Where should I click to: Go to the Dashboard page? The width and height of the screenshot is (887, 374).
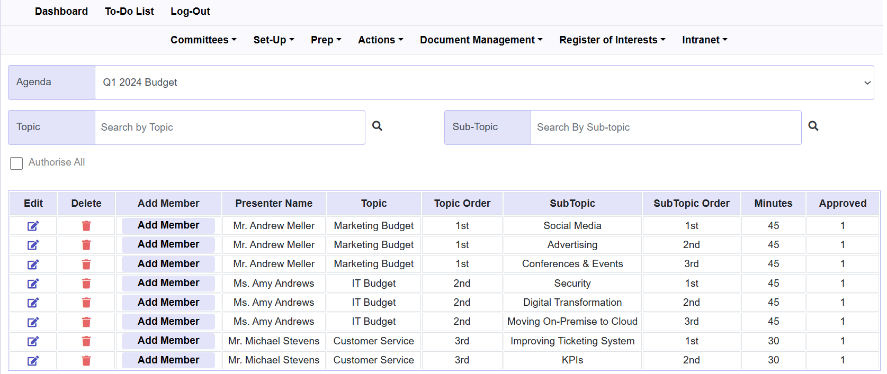click(x=61, y=12)
